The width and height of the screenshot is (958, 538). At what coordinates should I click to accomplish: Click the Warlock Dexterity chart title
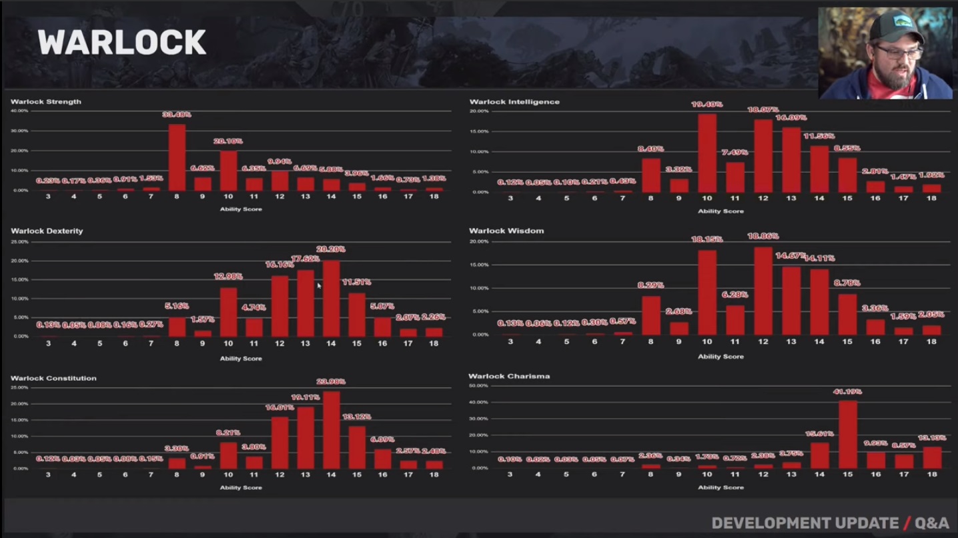tap(47, 231)
